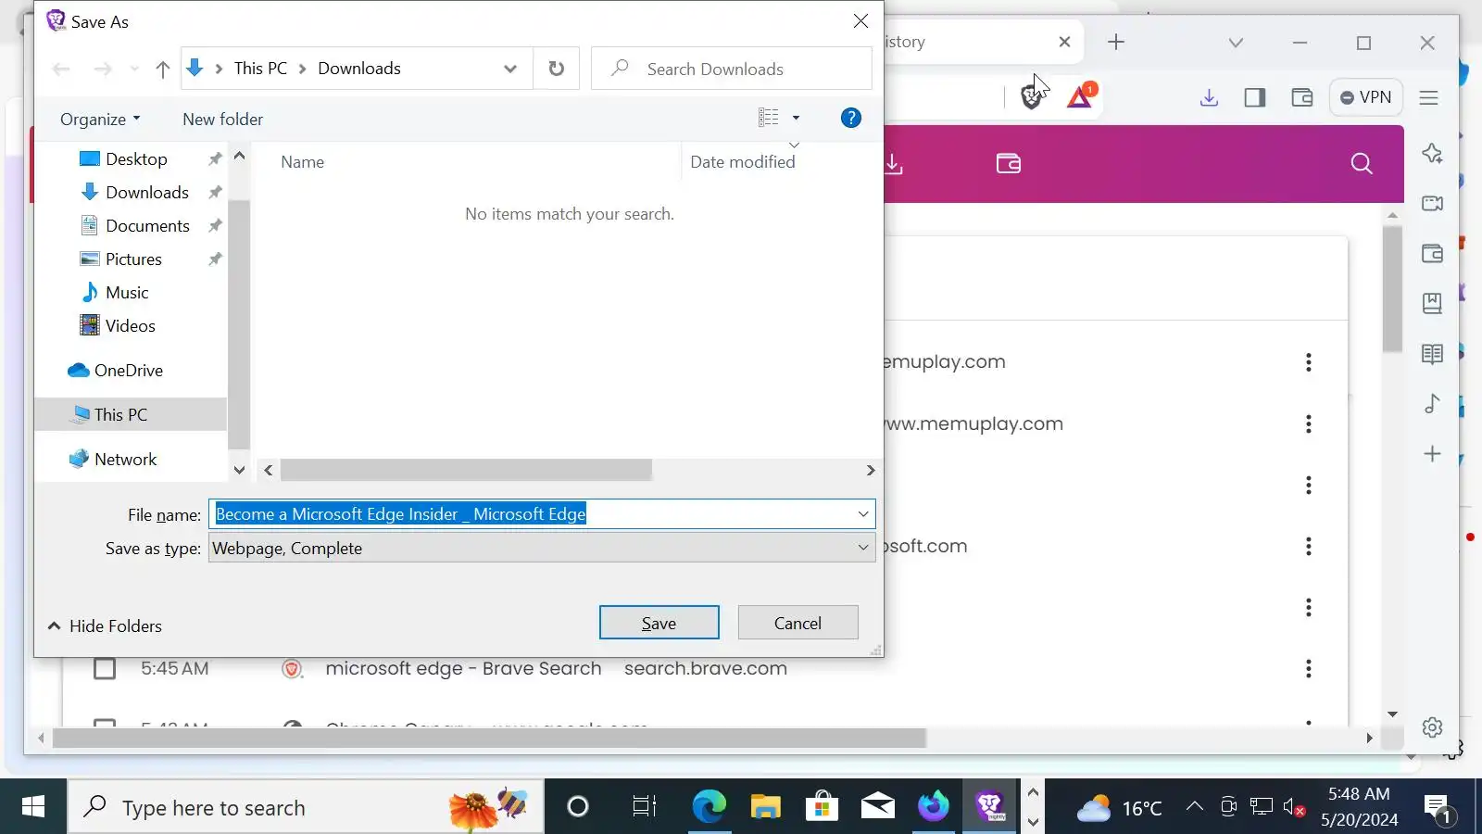
Task: Open File Explorer from the taskbar
Action: pos(766,807)
